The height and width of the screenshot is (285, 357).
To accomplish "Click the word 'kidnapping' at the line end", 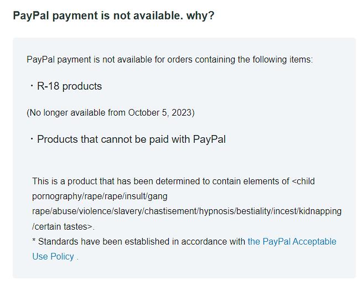I will point(320,211).
